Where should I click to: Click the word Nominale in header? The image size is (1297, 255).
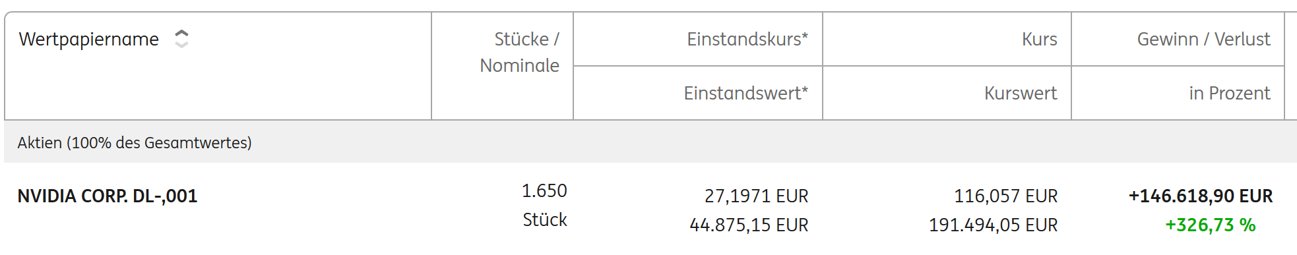click(x=519, y=65)
